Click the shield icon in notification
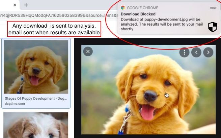The width and height of the screenshot is (221, 138). (x=213, y=27)
